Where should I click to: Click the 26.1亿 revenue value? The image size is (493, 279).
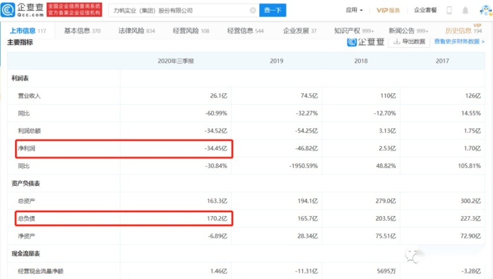[x=219, y=96]
